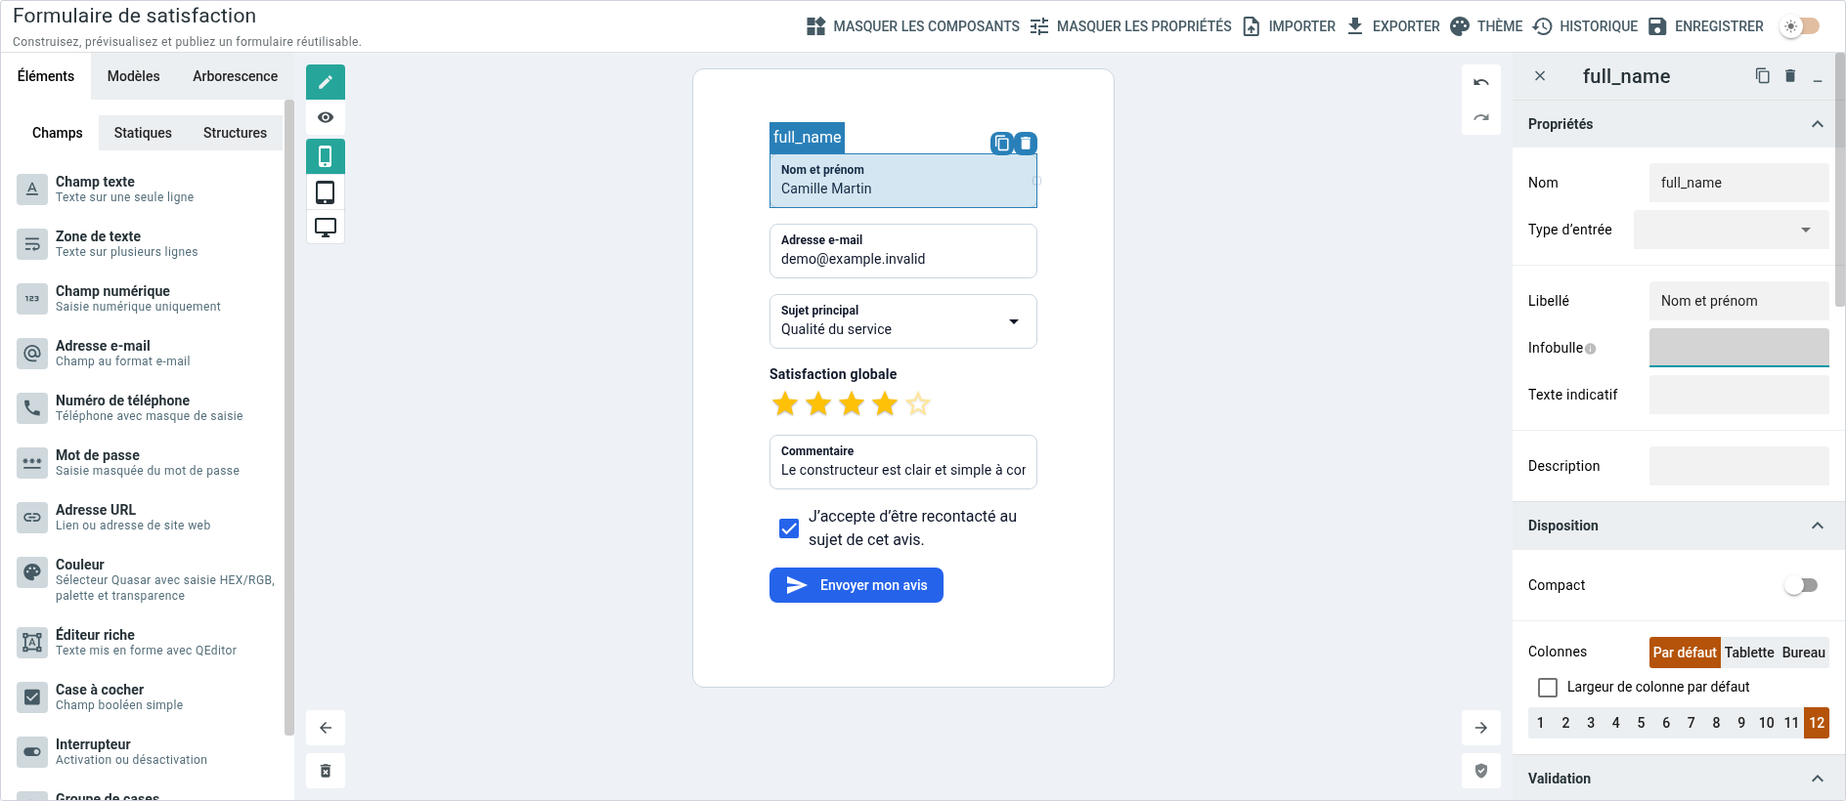Click Masquer les composants
Viewport: 1846px width, 801px height.
tap(912, 26)
